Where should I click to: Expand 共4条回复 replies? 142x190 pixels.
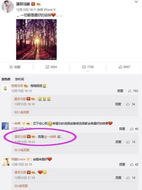tap(21, 186)
